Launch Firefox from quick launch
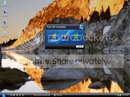130x97 pixels. tap(23, 95)
